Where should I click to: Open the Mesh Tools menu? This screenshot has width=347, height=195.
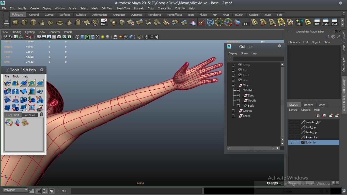tap(124, 8)
